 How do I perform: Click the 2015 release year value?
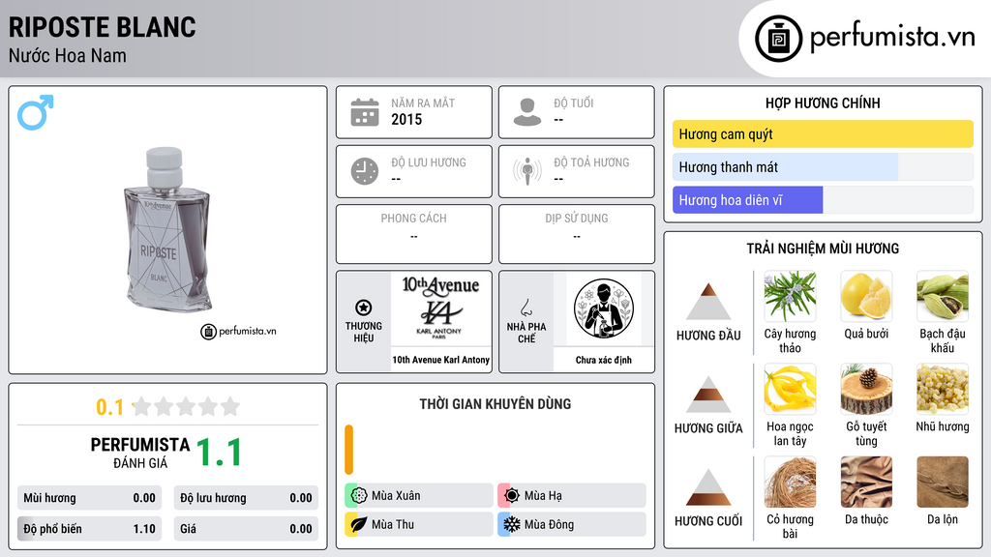406,119
